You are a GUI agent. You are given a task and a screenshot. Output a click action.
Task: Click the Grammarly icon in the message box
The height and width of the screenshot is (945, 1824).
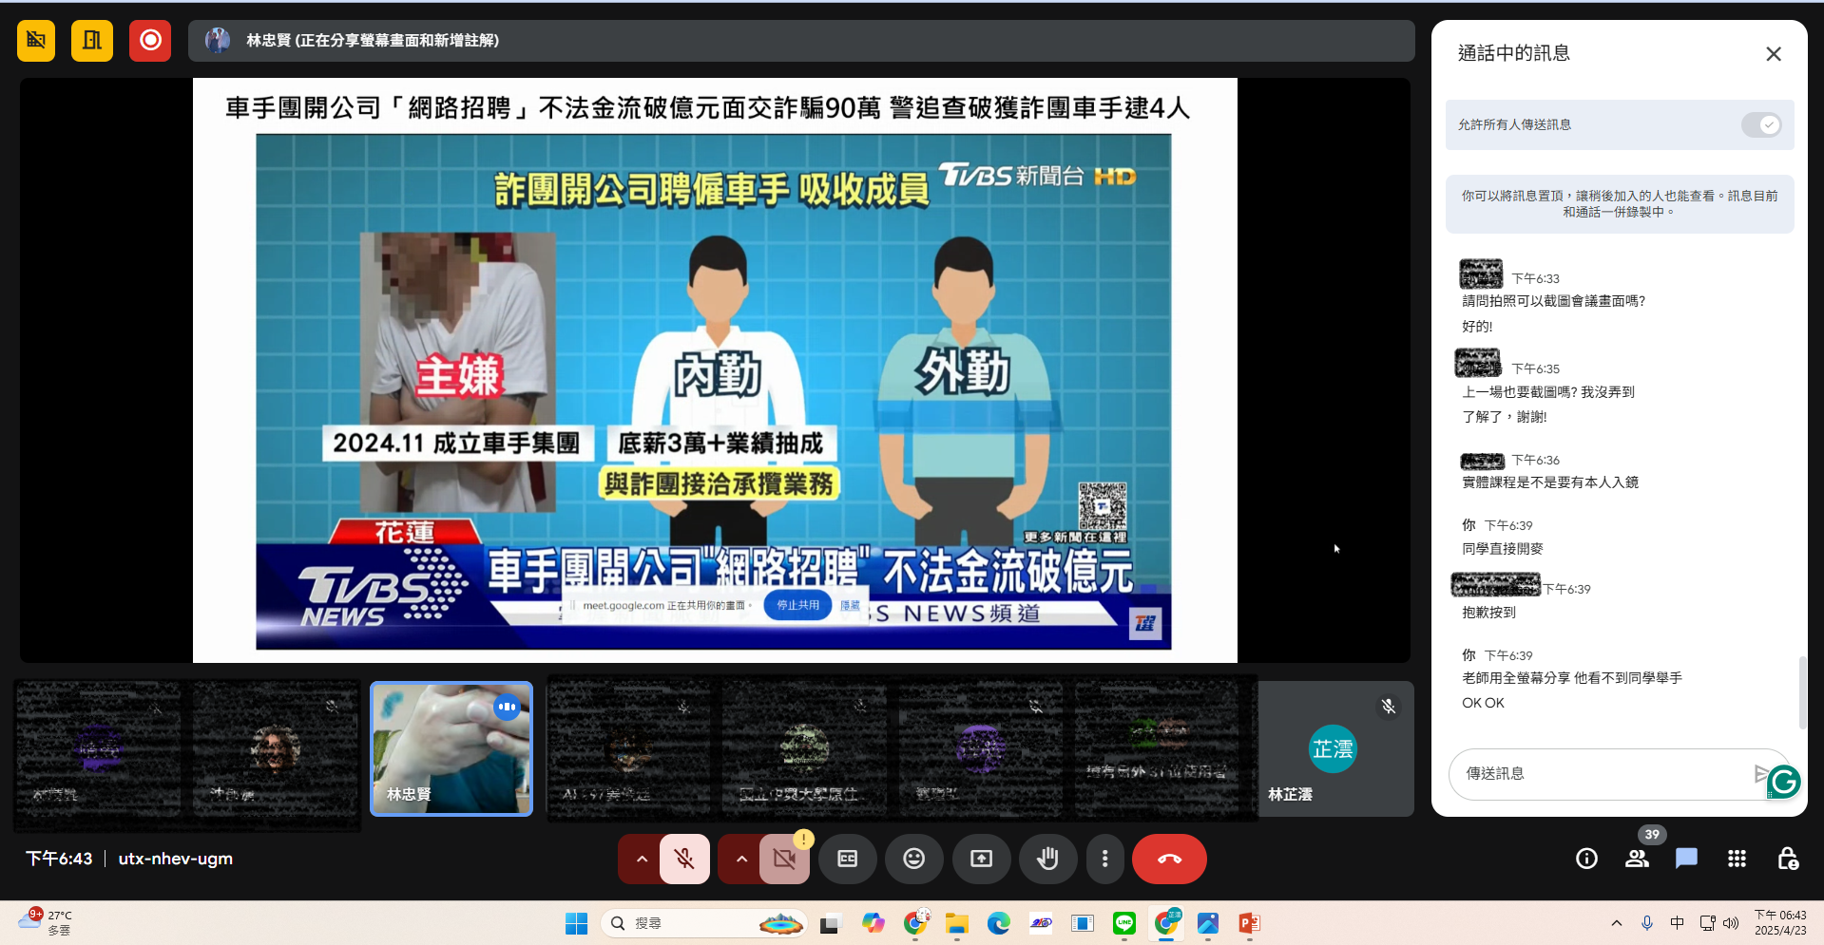(x=1782, y=781)
